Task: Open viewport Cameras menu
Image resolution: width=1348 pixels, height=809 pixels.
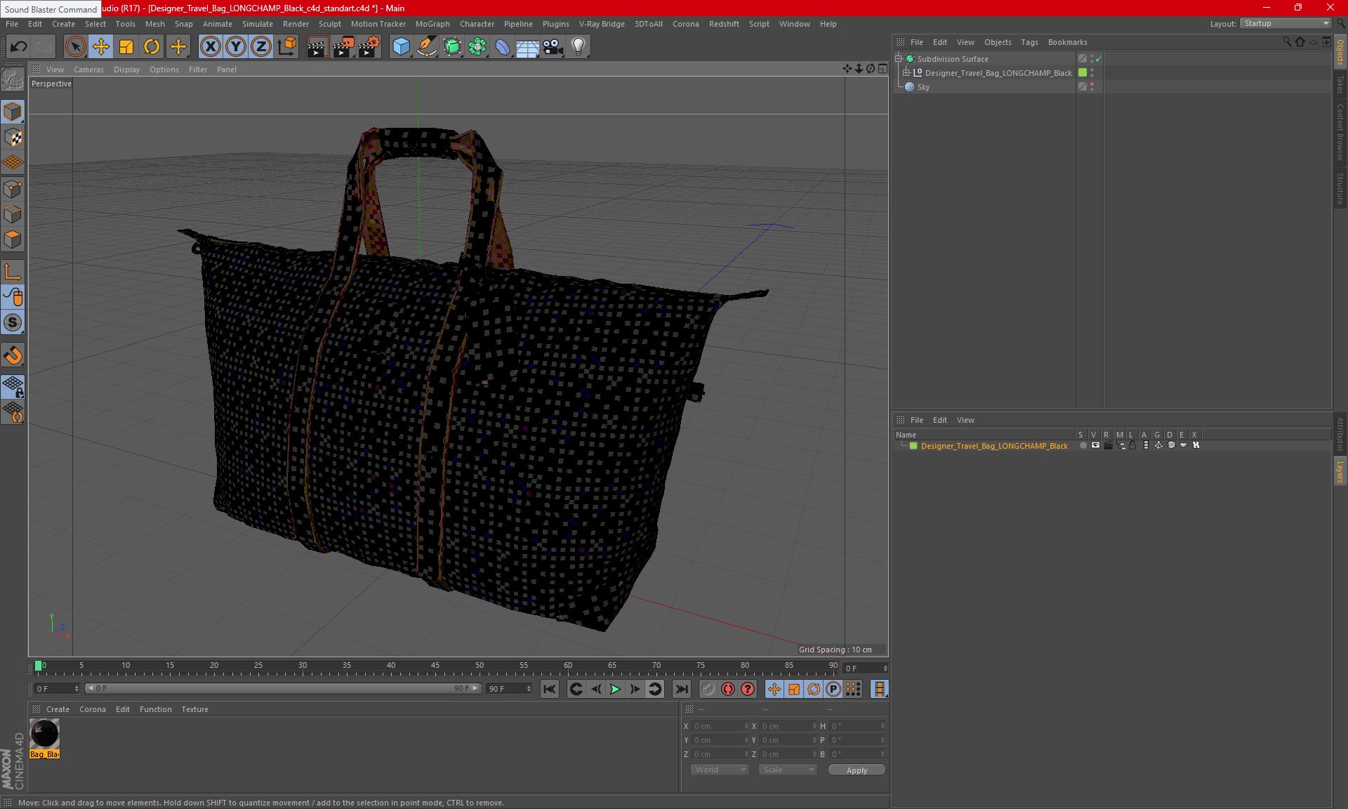Action: [x=88, y=70]
